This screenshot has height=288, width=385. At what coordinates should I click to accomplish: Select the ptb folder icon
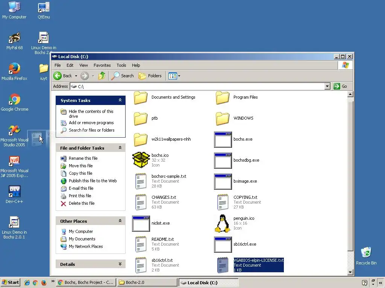point(141,118)
